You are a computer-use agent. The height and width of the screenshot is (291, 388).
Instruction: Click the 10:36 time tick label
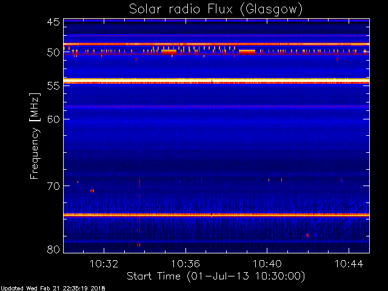click(x=186, y=264)
